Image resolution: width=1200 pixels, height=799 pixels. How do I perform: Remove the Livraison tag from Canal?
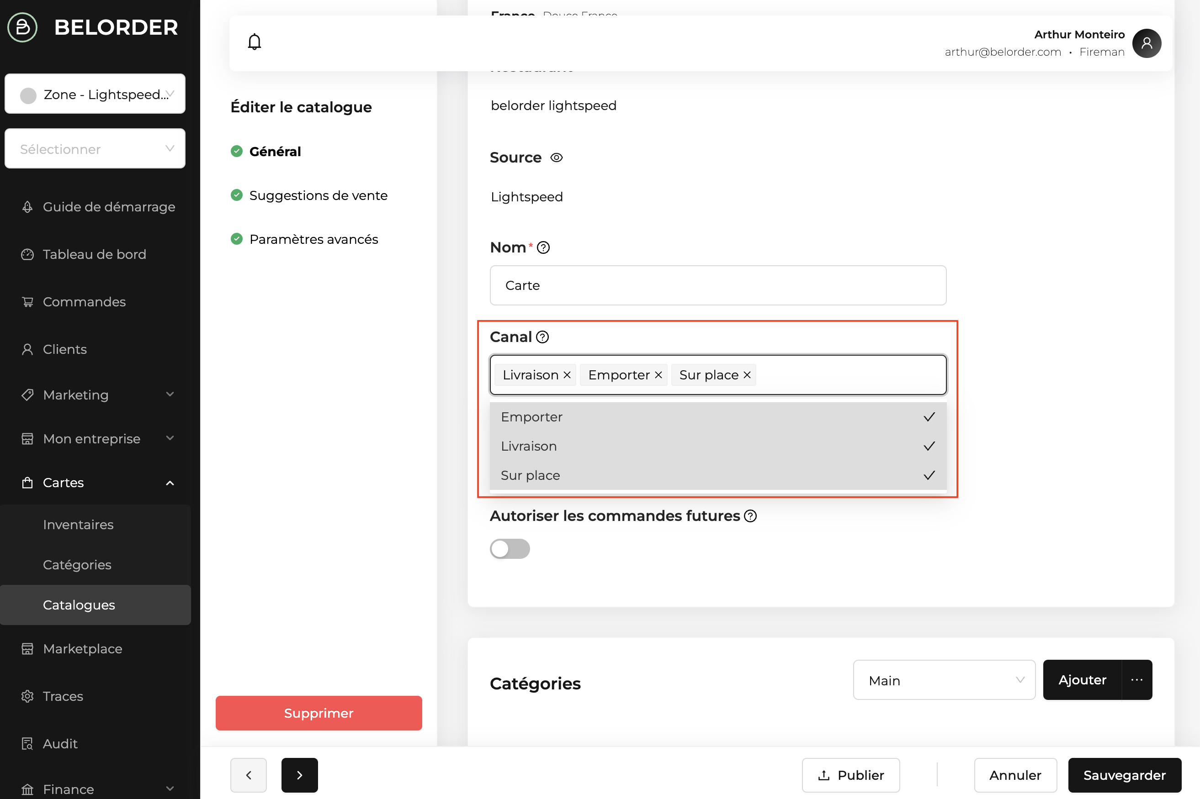[x=567, y=375]
